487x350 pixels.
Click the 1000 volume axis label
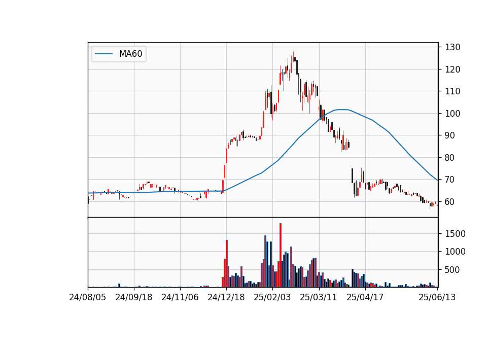click(x=455, y=252)
